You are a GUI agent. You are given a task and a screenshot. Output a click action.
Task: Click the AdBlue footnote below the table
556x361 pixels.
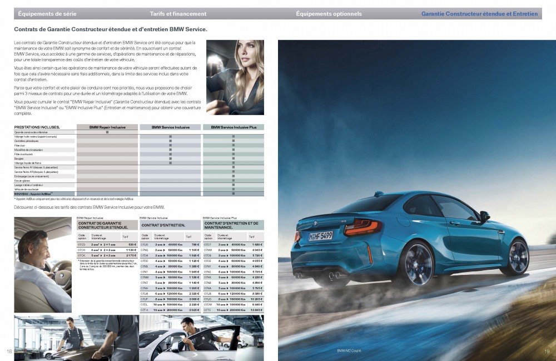click(x=74, y=199)
